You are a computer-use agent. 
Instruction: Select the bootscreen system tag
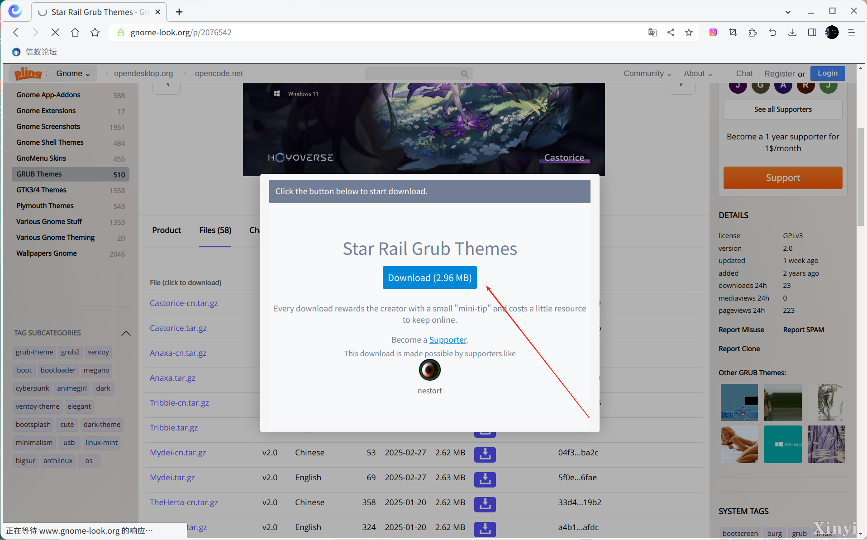tap(740, 533)
